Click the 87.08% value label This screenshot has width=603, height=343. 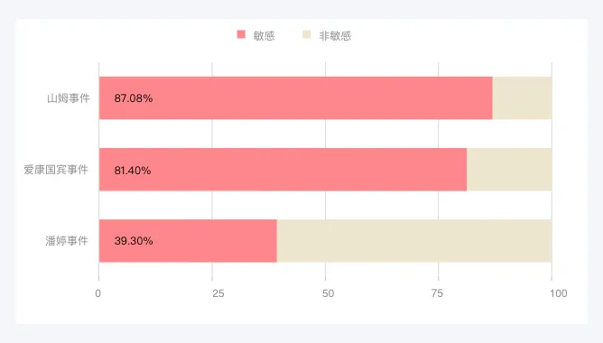tap(134, 98)
